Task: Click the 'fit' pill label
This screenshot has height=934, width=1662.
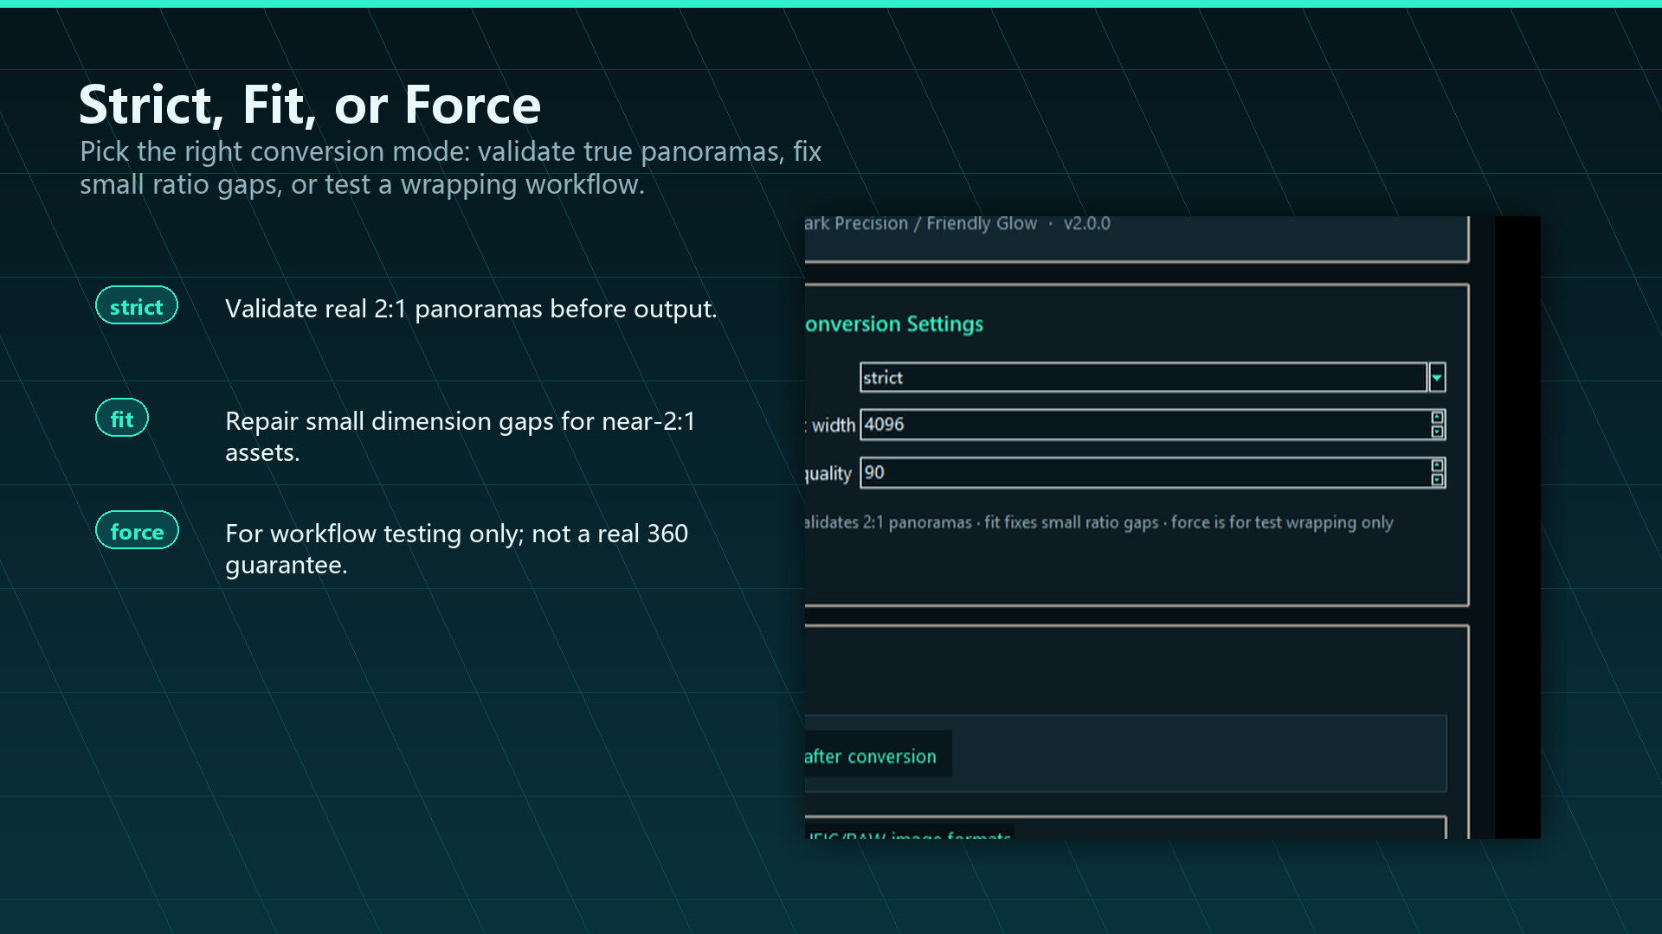Action: click(x=122, y=419)
